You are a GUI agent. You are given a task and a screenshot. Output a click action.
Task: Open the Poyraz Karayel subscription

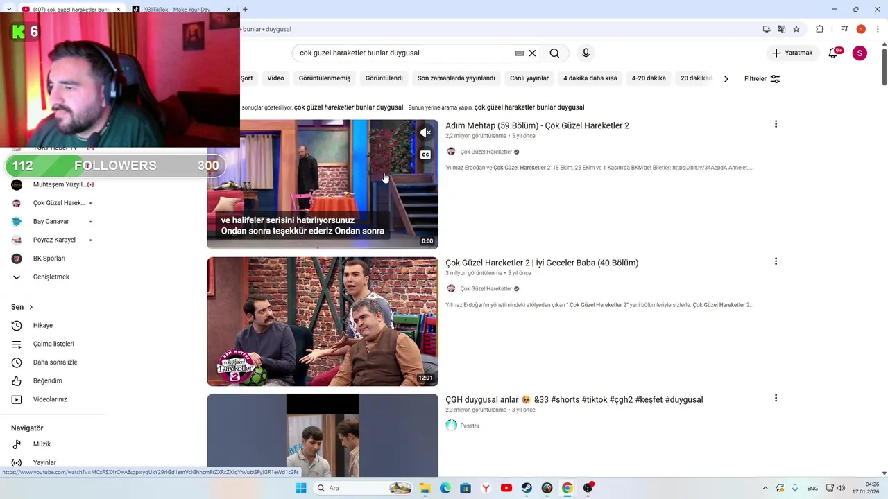click(x=53, y=240)
